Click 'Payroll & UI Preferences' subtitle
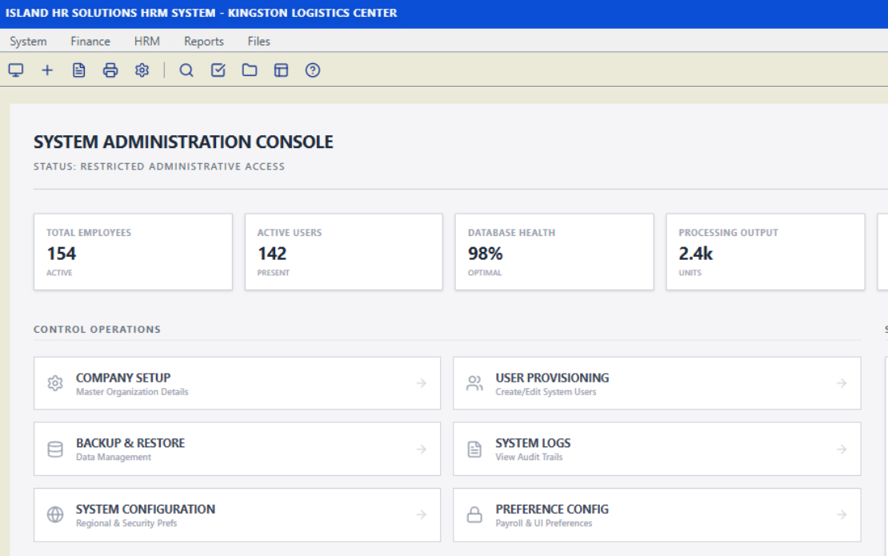888x556 pixels. 544,523
